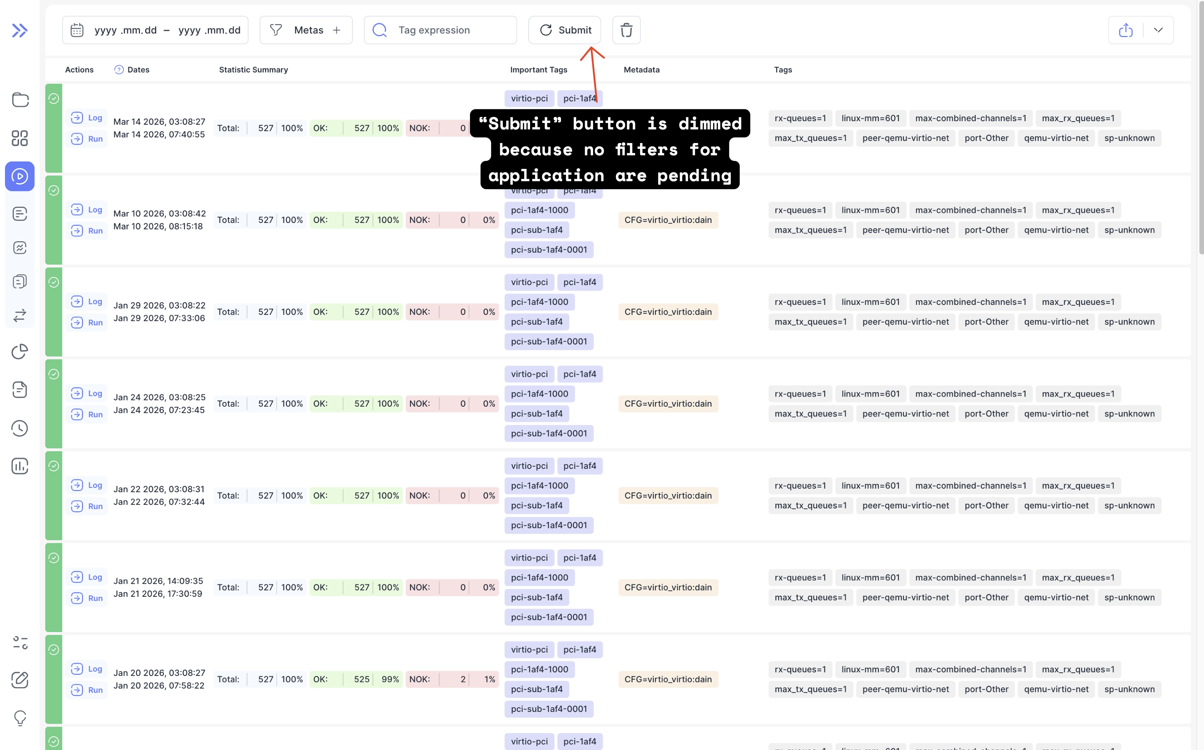Toggle the status check of Jan 29 run

[x=54, y=282]
